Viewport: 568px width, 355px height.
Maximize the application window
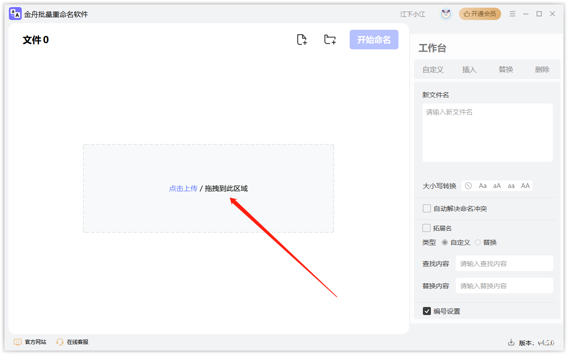tap(539, 14)
